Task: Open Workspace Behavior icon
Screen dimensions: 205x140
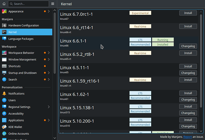Action: [x=4, y=53]
